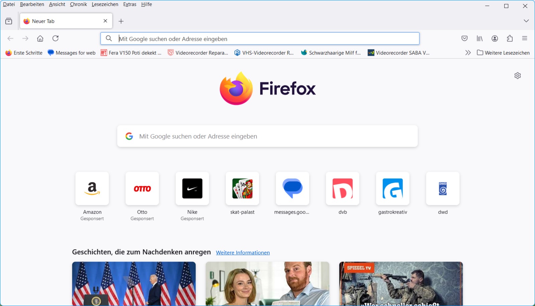Screen dimensions: 535x306
Task: Focus the center Google search box
Action: pos(267,136)
